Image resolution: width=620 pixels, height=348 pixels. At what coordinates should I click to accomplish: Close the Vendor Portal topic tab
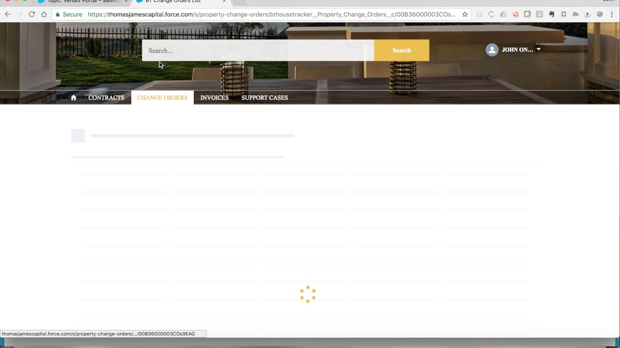126,1
